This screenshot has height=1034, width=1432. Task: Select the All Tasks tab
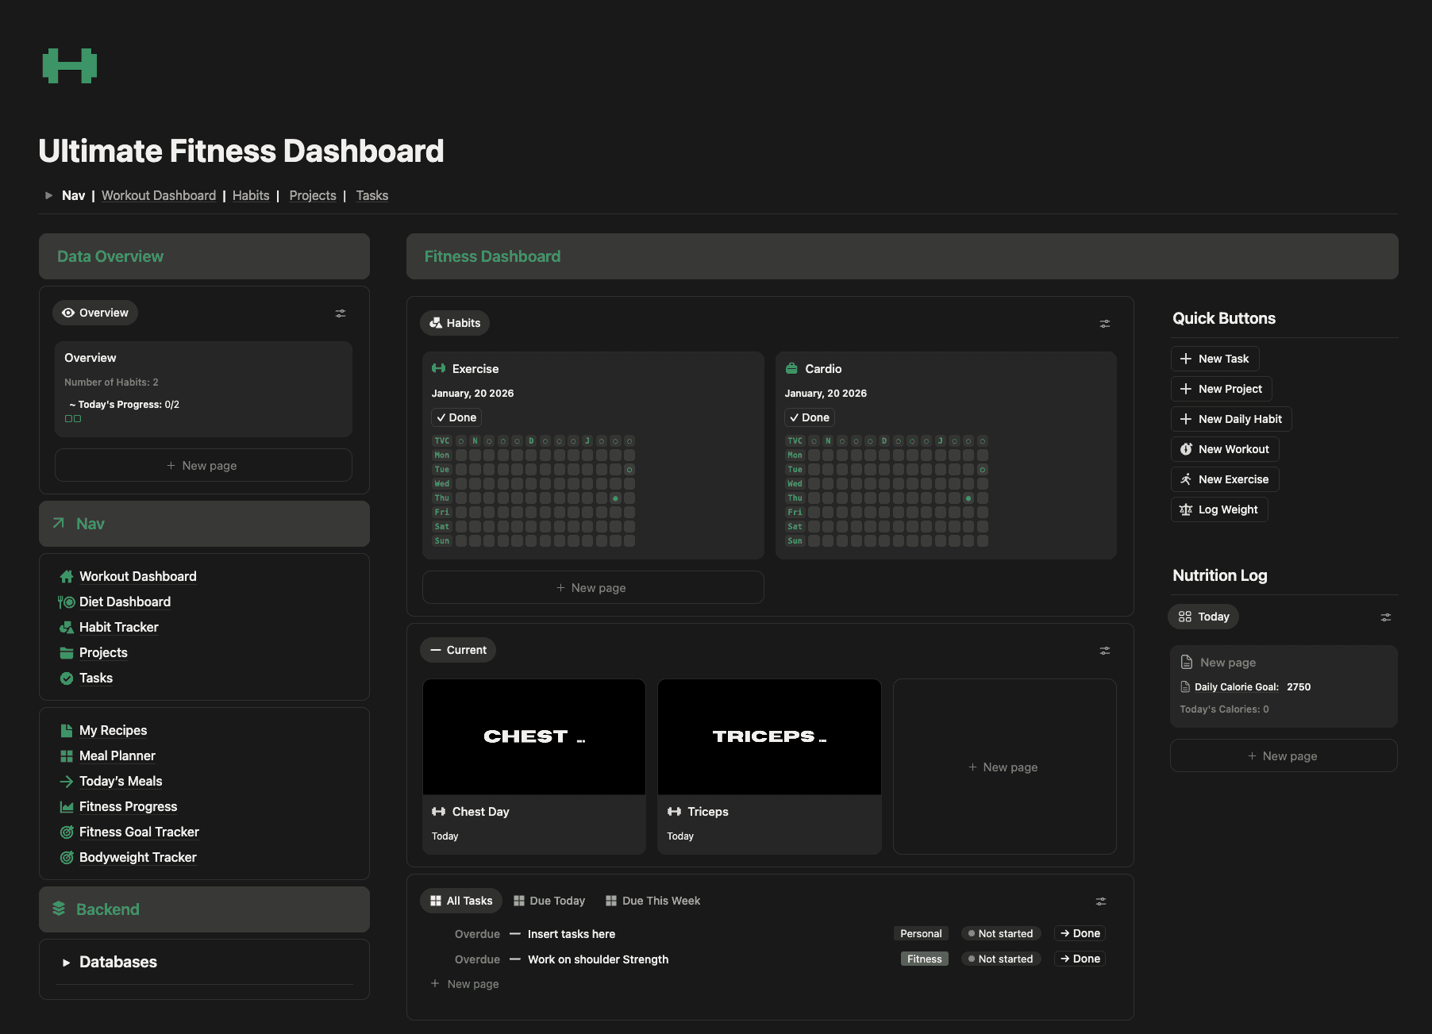coord(461,901)
